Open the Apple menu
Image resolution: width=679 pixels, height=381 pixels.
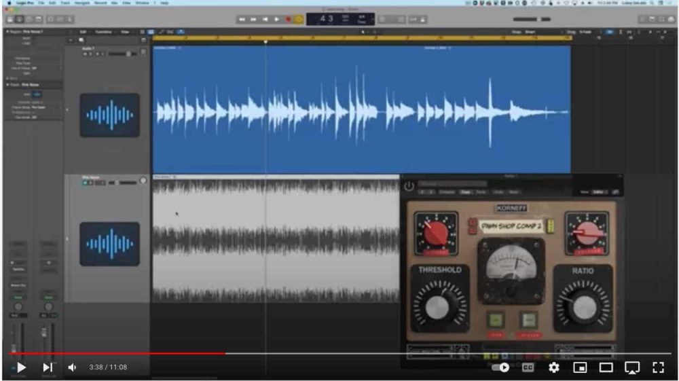(x=9, y=3)
